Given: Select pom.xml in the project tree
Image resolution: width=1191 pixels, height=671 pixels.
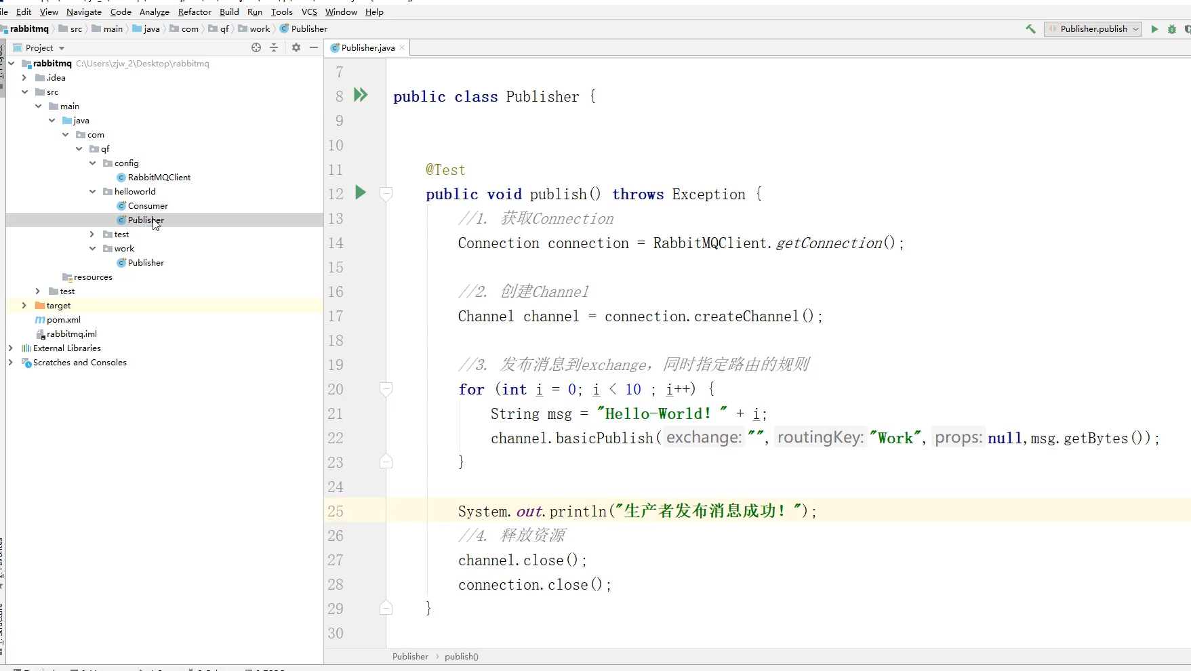Looking at the screenshot, I should pyautogui.click(x=63, y=320).
